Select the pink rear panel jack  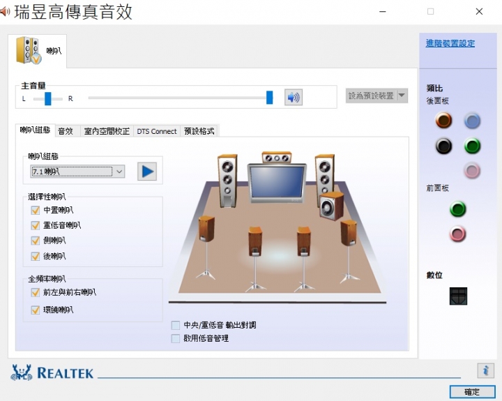[472, 170]
